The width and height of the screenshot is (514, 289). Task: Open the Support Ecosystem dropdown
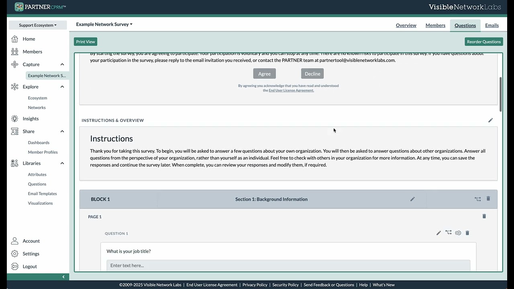point(38,25)
